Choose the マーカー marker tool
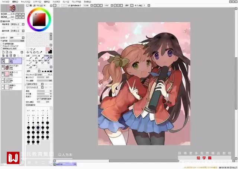The height and width of the screenshot is (169, 238). tap(29, 62)
